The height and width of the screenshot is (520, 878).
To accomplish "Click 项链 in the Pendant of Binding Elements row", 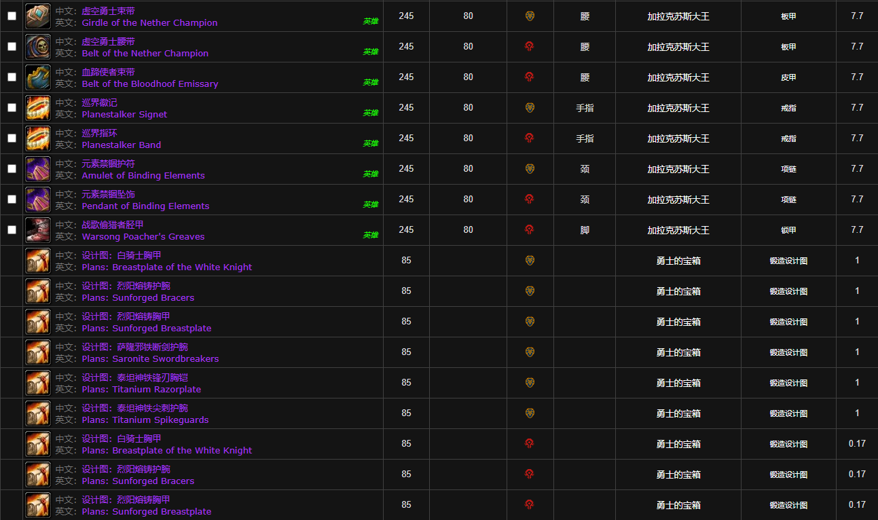I will click(788, 200).
